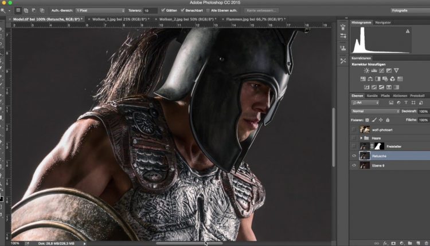
Task: Toggle lock all padlock icon
Action: pyautogui.click(x=388, y=120)
